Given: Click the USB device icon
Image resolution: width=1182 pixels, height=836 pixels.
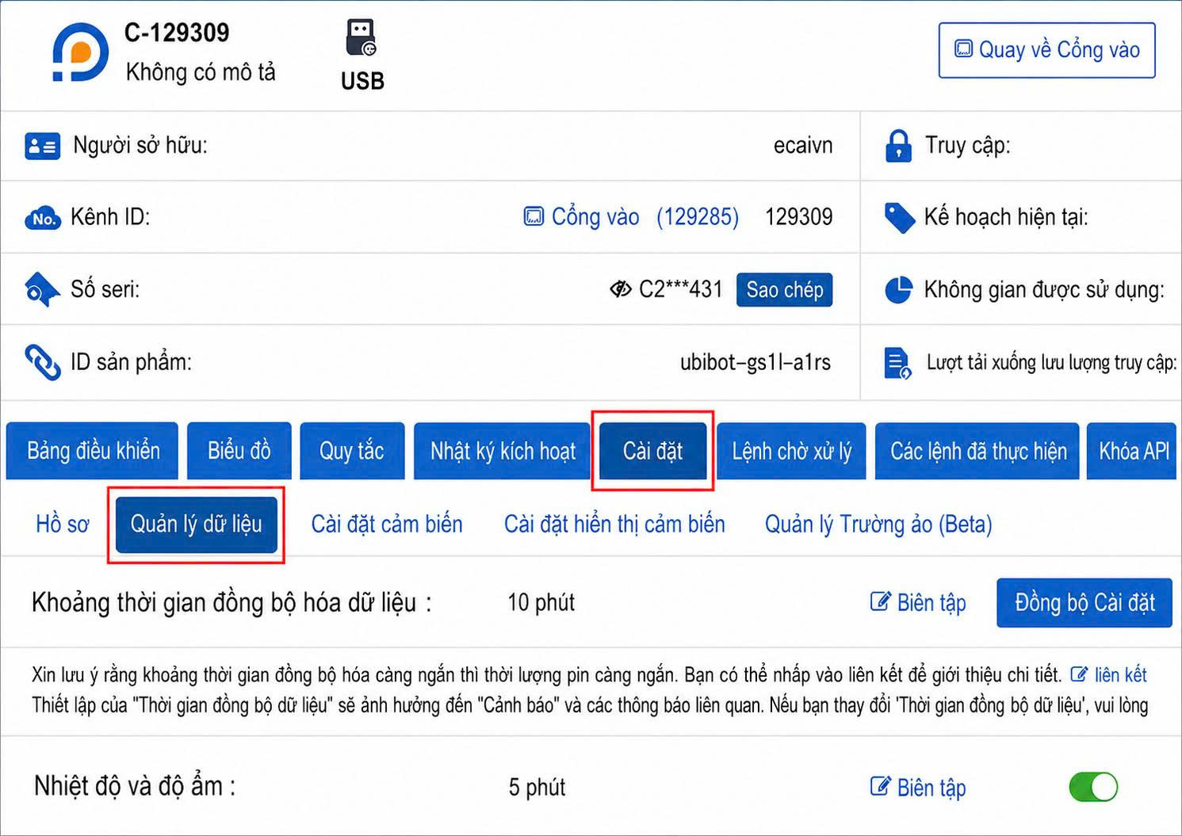Looking at the screenshot, I should (361, 37).
